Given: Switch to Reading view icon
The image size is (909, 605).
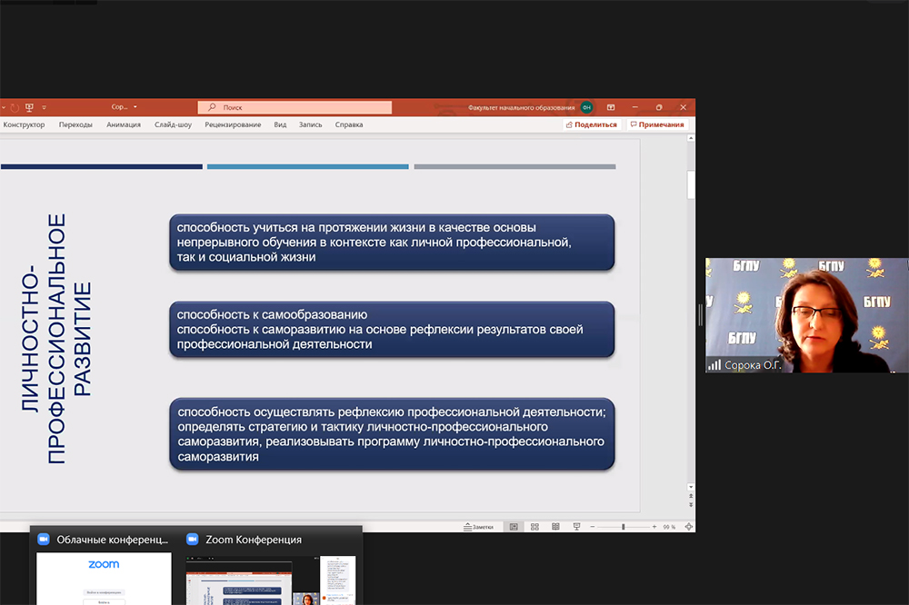Looking at the screenshot, I should [555, 527].
